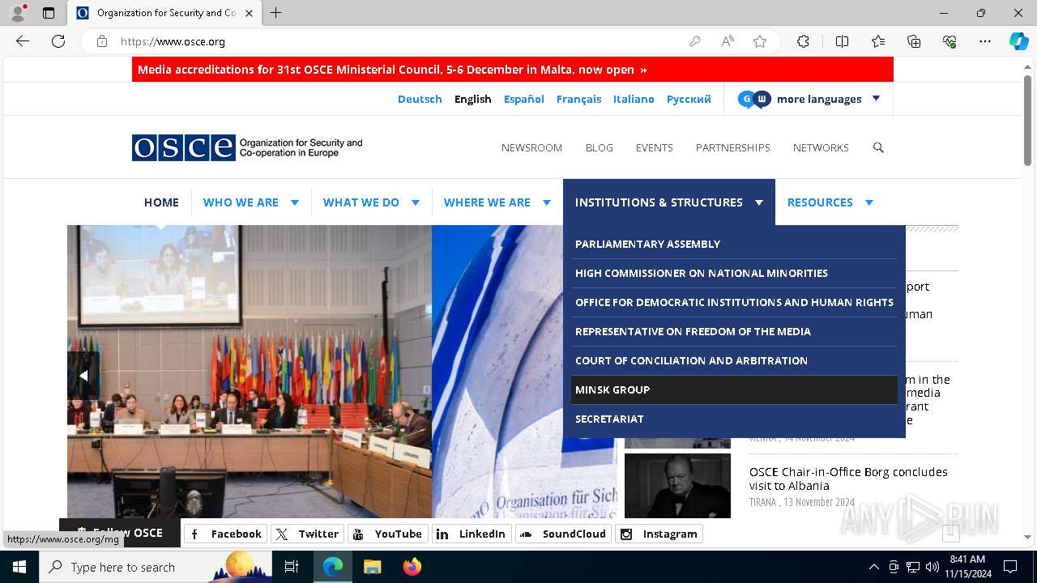Open media accreditations announcement banner

(x=513, y=70)
